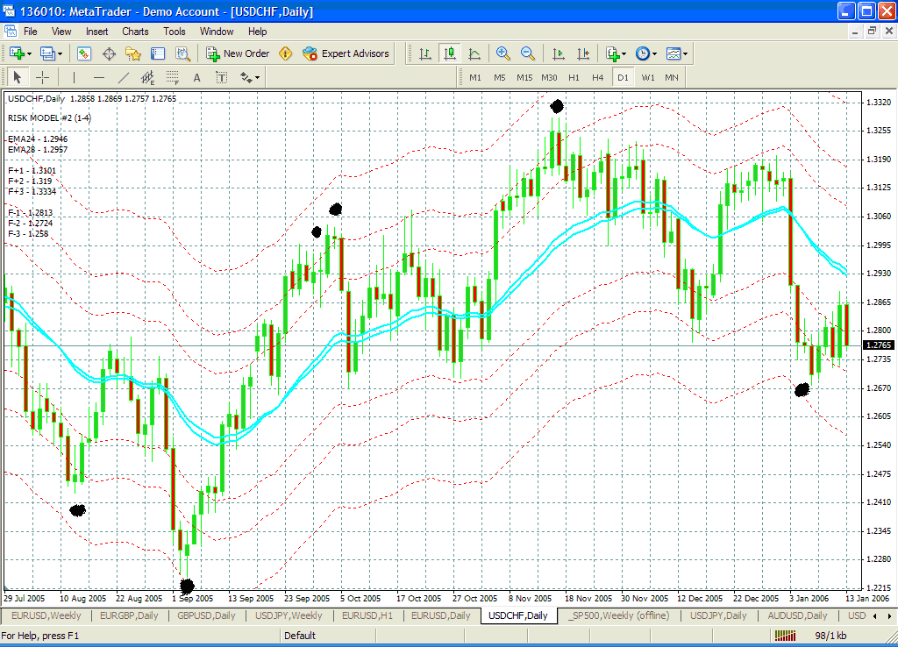Toggle the Chart Shift button
Viewport: 898px width, 647px height.
(583, 53)
